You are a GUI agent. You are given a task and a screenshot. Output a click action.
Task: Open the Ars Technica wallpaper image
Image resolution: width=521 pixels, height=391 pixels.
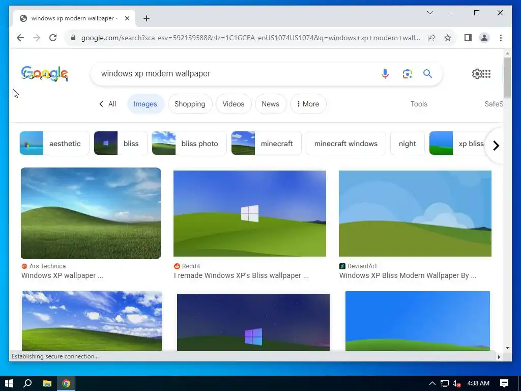(91, 213)
